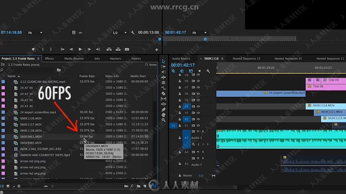Toggle V4 track targeting

point(187,106)
